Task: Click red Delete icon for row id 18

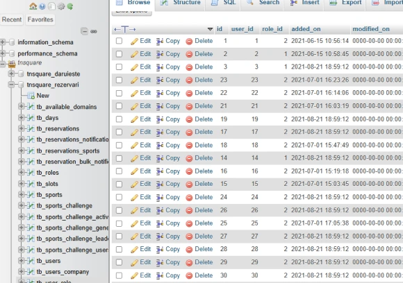Action: point(189,146)
